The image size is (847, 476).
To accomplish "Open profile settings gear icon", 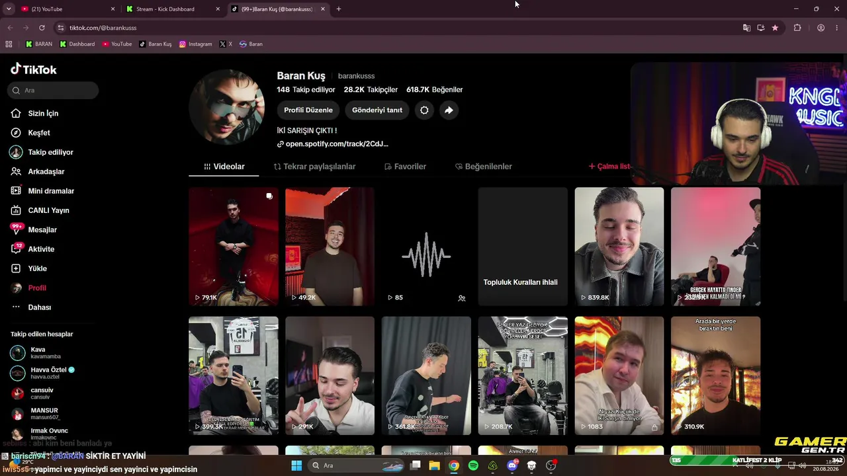I will (424, 110).
